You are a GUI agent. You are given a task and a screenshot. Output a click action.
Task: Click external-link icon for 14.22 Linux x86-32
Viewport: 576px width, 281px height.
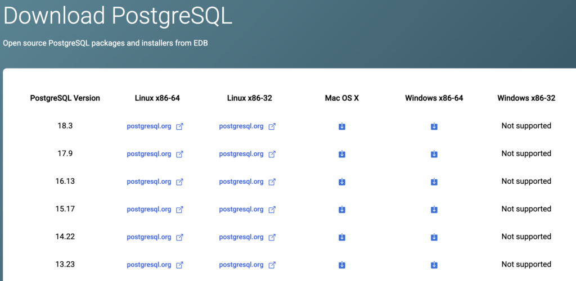click(272, 237)
